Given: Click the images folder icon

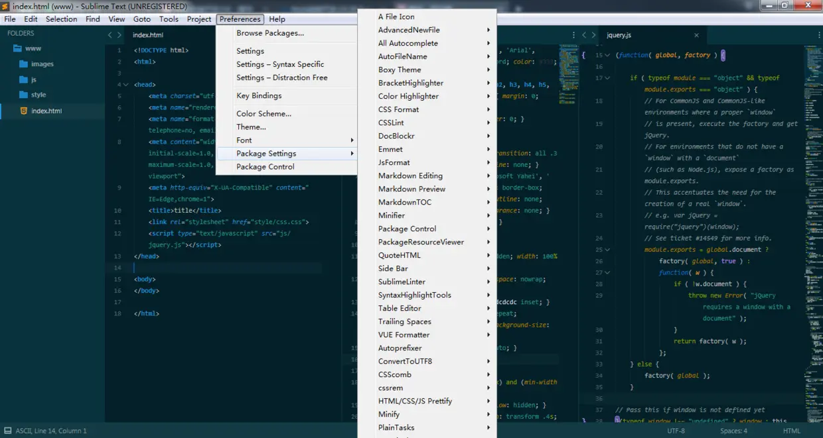Looking at the screenshot, I should (24, 64).
